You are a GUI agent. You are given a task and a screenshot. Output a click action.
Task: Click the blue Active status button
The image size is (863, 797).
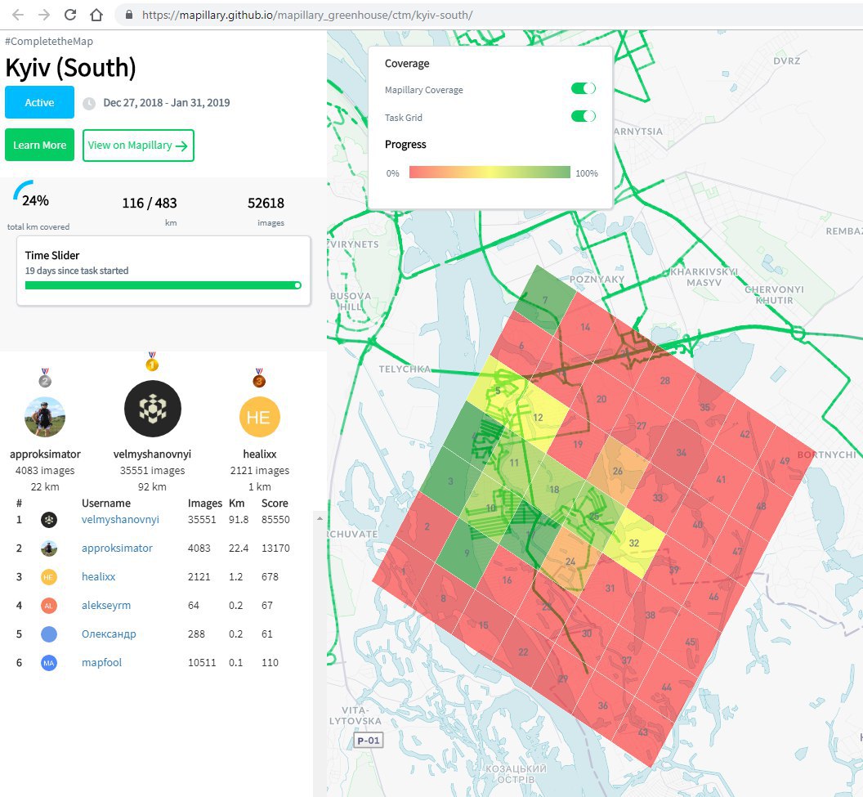coord(39,102)
